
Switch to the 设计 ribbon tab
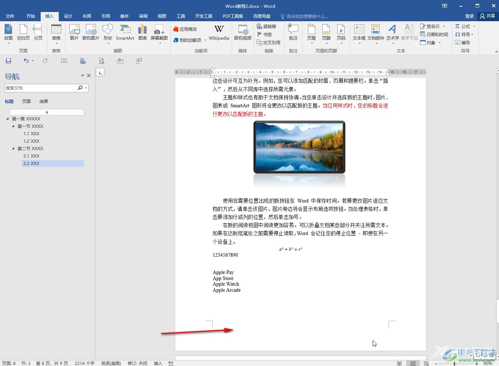[x=68, y=16]
